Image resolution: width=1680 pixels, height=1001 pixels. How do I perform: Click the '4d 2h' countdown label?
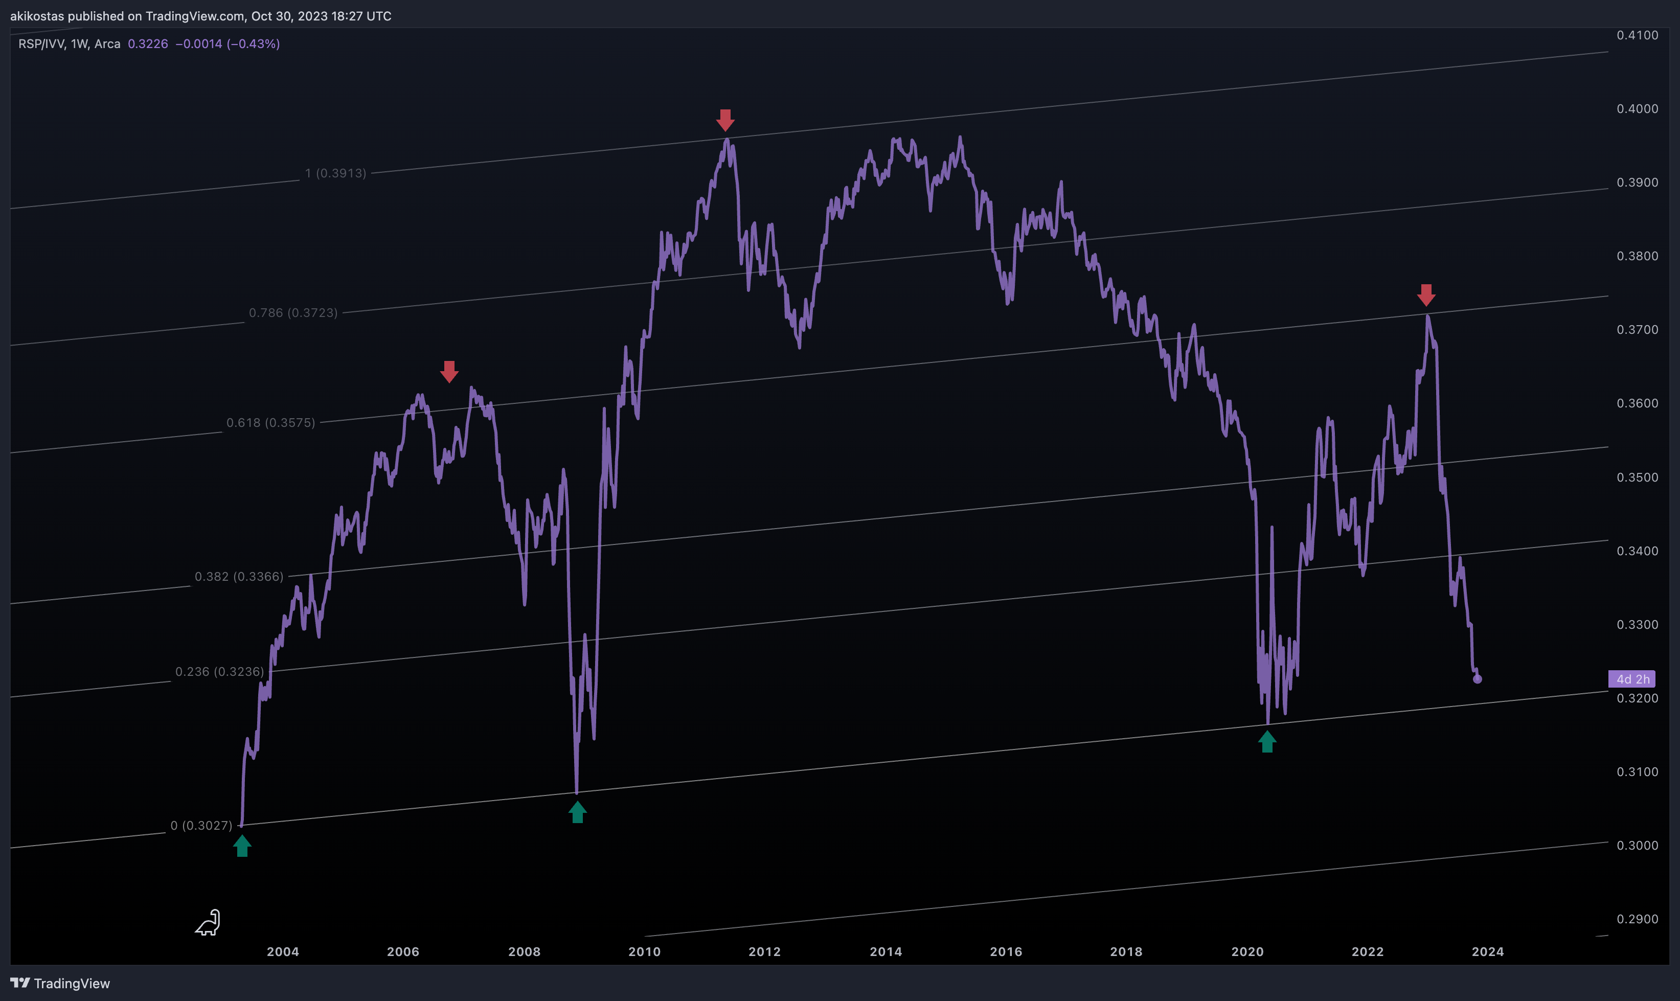(x=1632, y=679)
